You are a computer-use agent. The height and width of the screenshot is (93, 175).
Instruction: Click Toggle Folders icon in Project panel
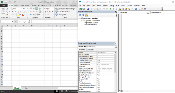click(87, 15)
